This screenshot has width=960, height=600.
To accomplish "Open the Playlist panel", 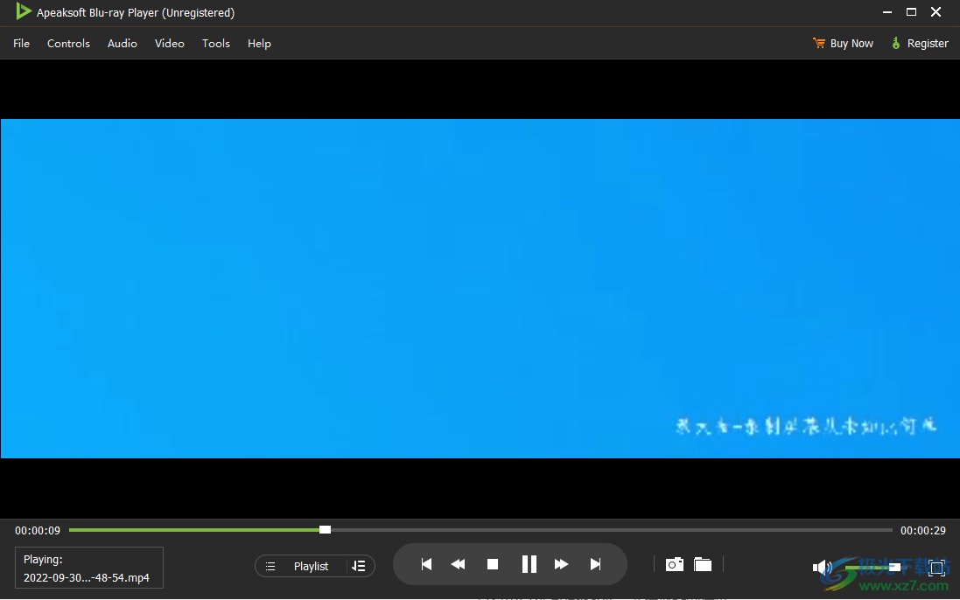I will [x=311, y=565].
